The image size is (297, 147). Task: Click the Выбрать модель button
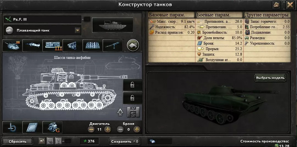pos(270,78)
